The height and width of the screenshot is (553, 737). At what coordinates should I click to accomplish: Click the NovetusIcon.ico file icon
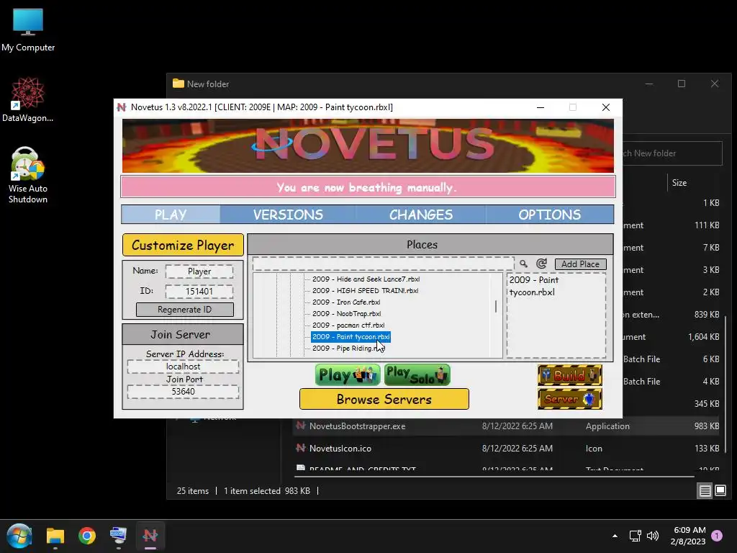pos(301,448)
